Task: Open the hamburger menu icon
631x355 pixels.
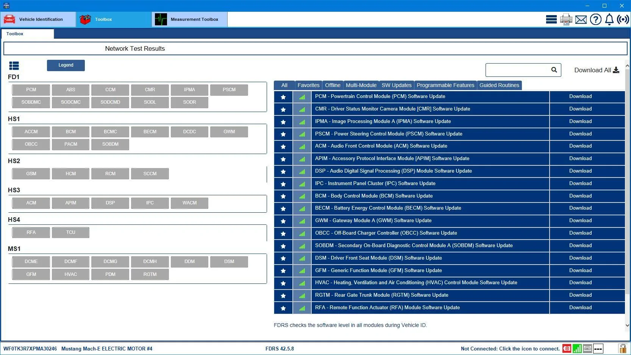Action: [x=551, y=19]
